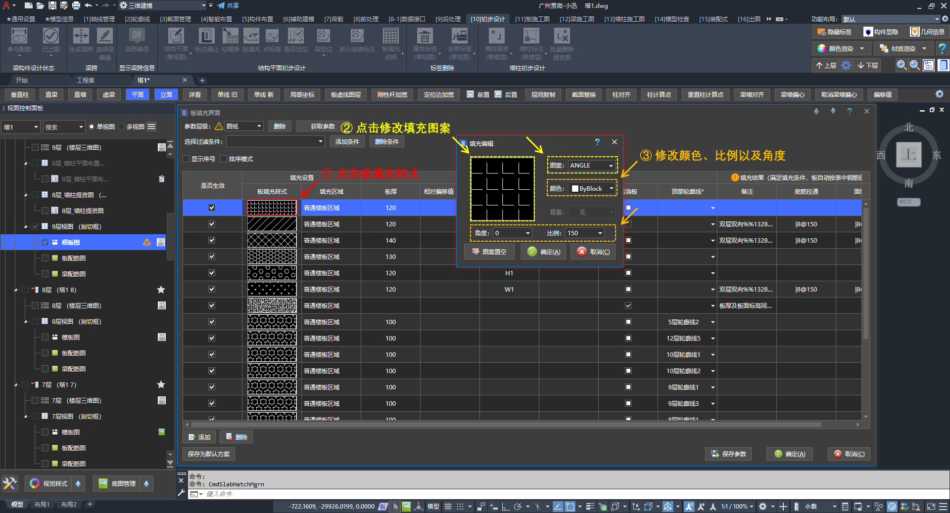
Task: Click the 搜索 box in view control panel
Action: [63, 127]
